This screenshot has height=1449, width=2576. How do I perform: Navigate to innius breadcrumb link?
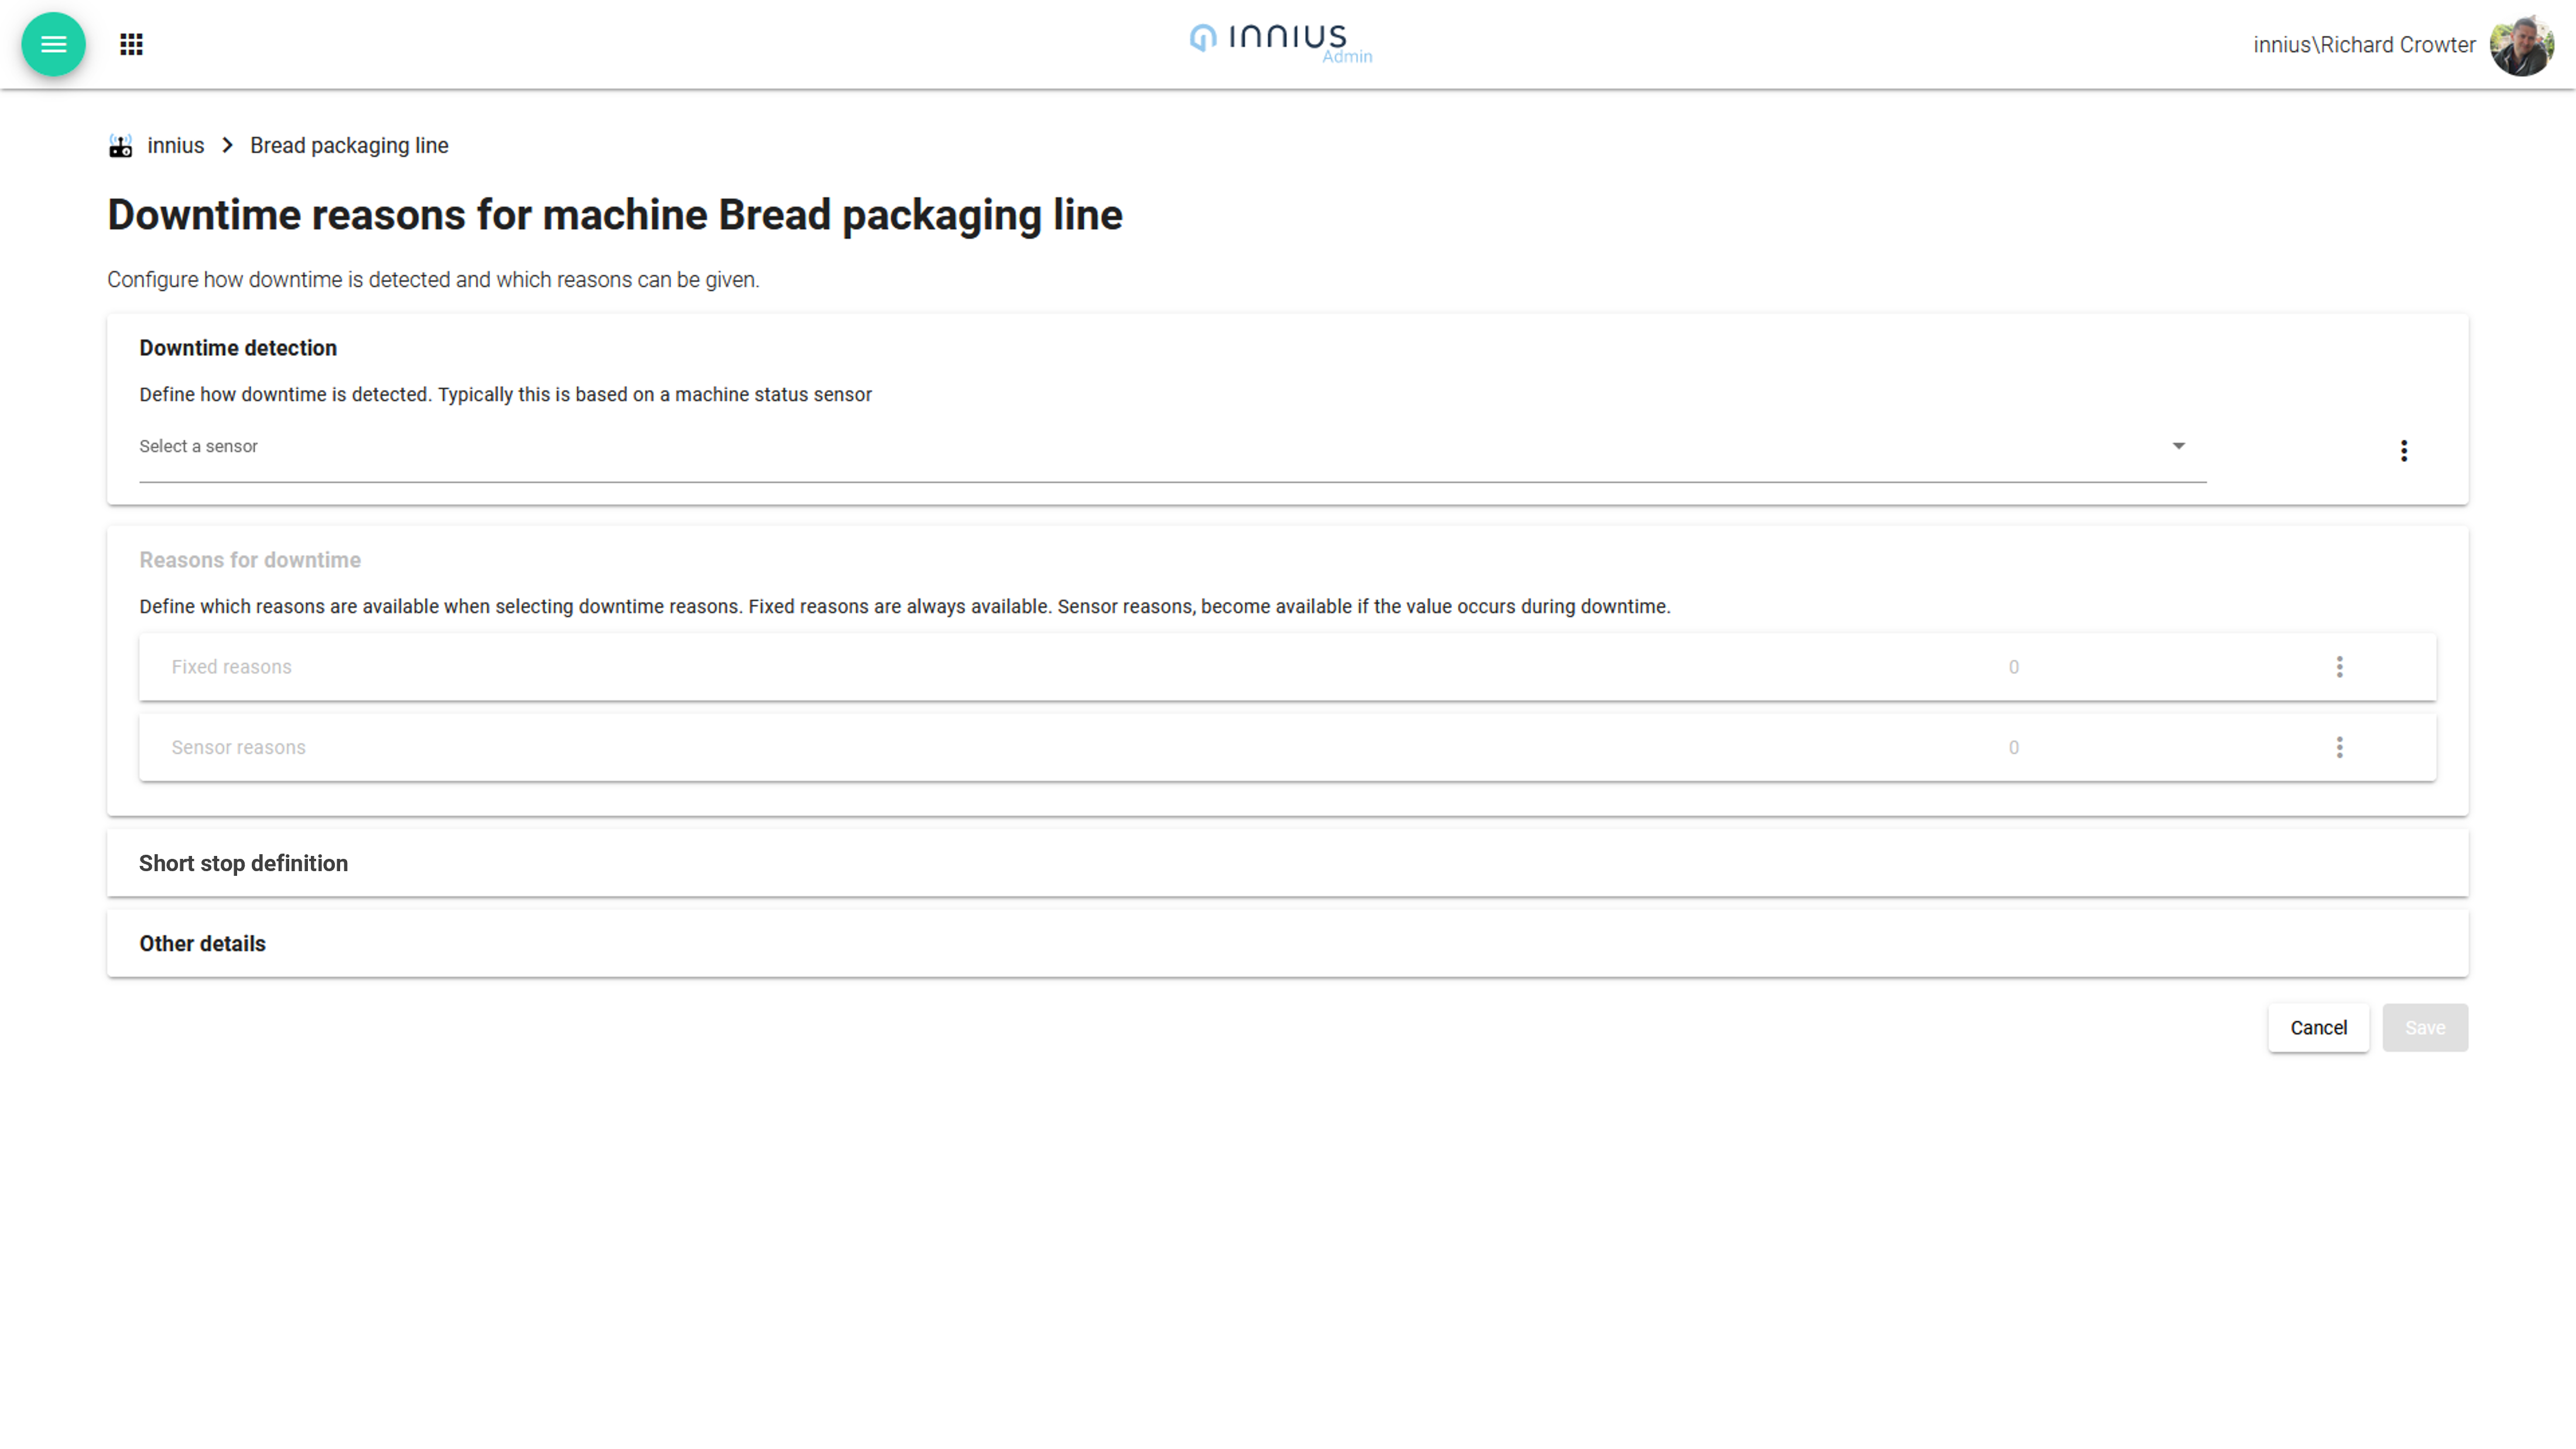[176, 146]
